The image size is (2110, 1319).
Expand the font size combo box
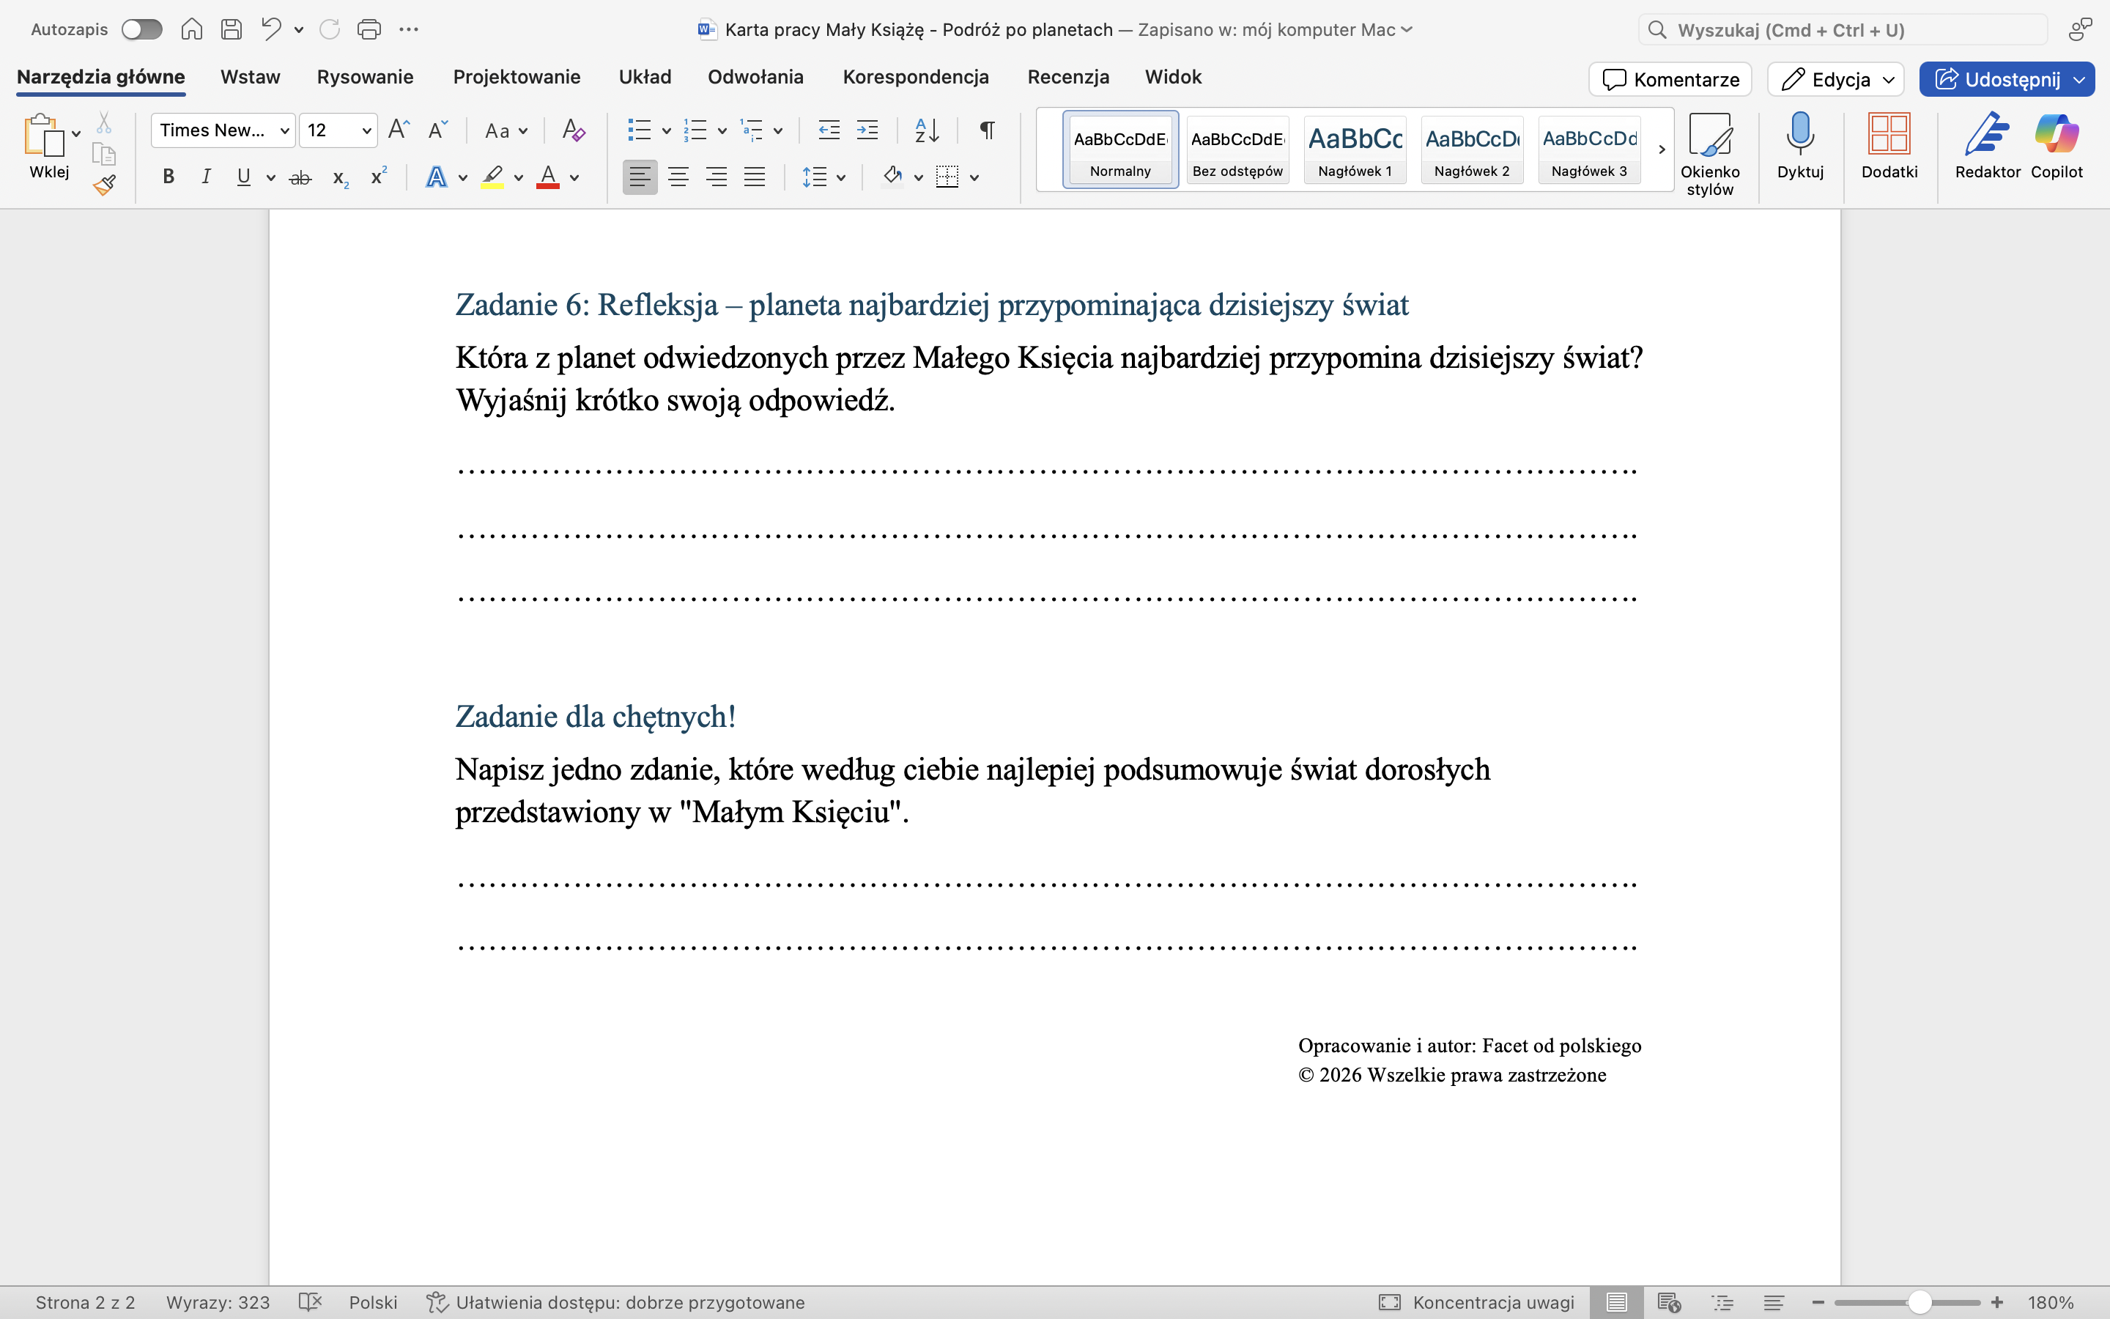pyautogui.click(x=367, y=131)
